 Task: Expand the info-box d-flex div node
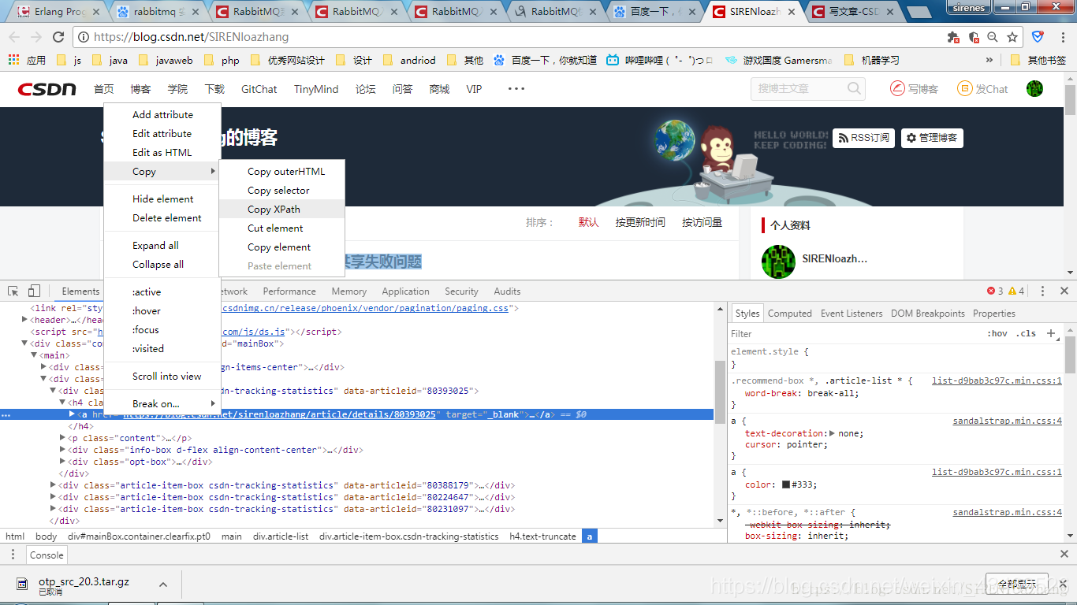(x=62, y=450)
